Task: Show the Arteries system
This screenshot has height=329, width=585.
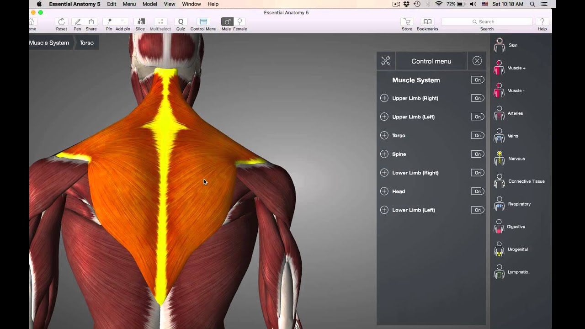Action: (508, 113)
